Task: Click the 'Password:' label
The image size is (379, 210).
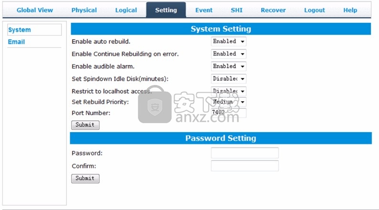Action: click(87, 153)
